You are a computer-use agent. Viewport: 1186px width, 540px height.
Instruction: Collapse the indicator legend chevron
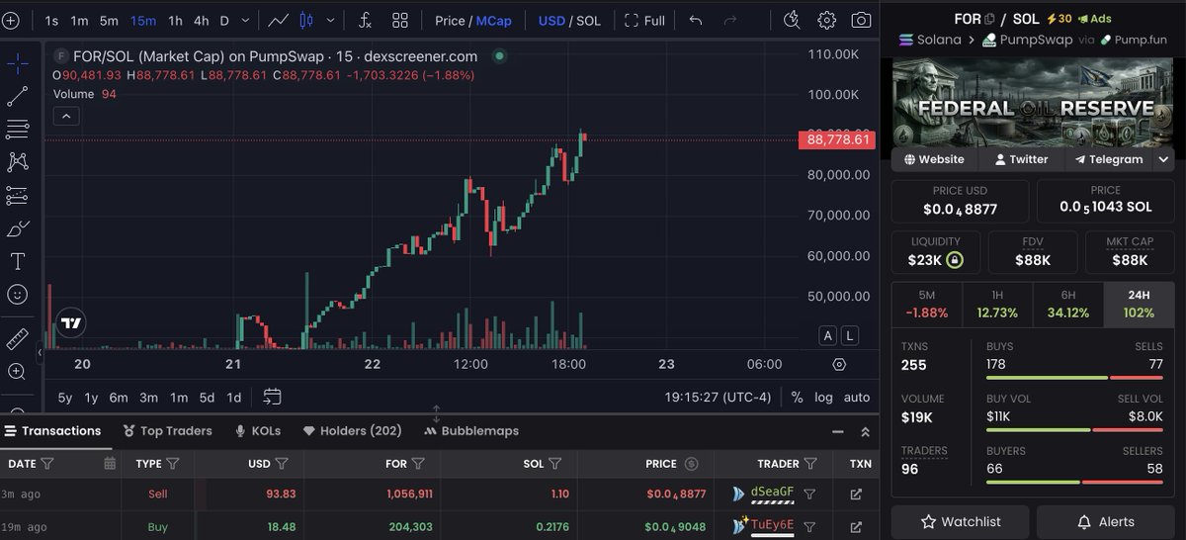[x=65, y=117]
